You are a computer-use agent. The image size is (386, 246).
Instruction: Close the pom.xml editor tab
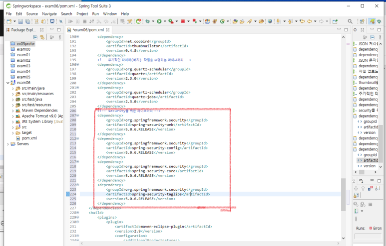point(108,30)
